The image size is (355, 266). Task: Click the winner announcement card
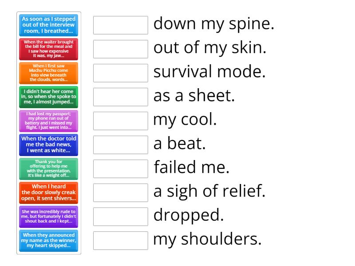(x=48, y=241)
